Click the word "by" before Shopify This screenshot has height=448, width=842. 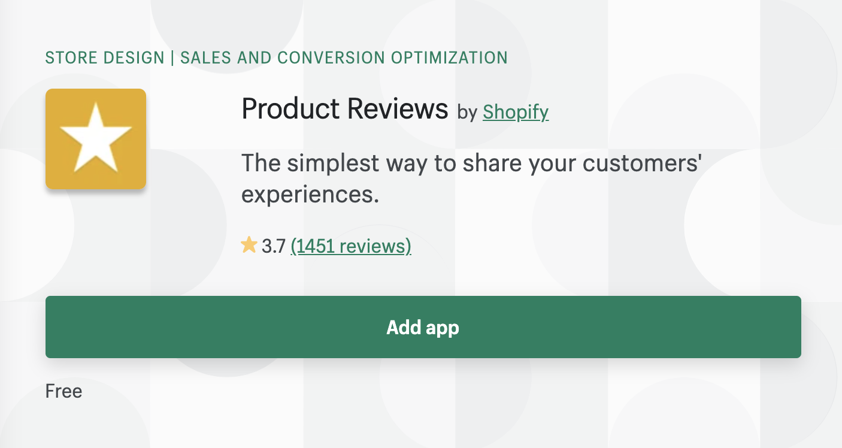[467, 113]
